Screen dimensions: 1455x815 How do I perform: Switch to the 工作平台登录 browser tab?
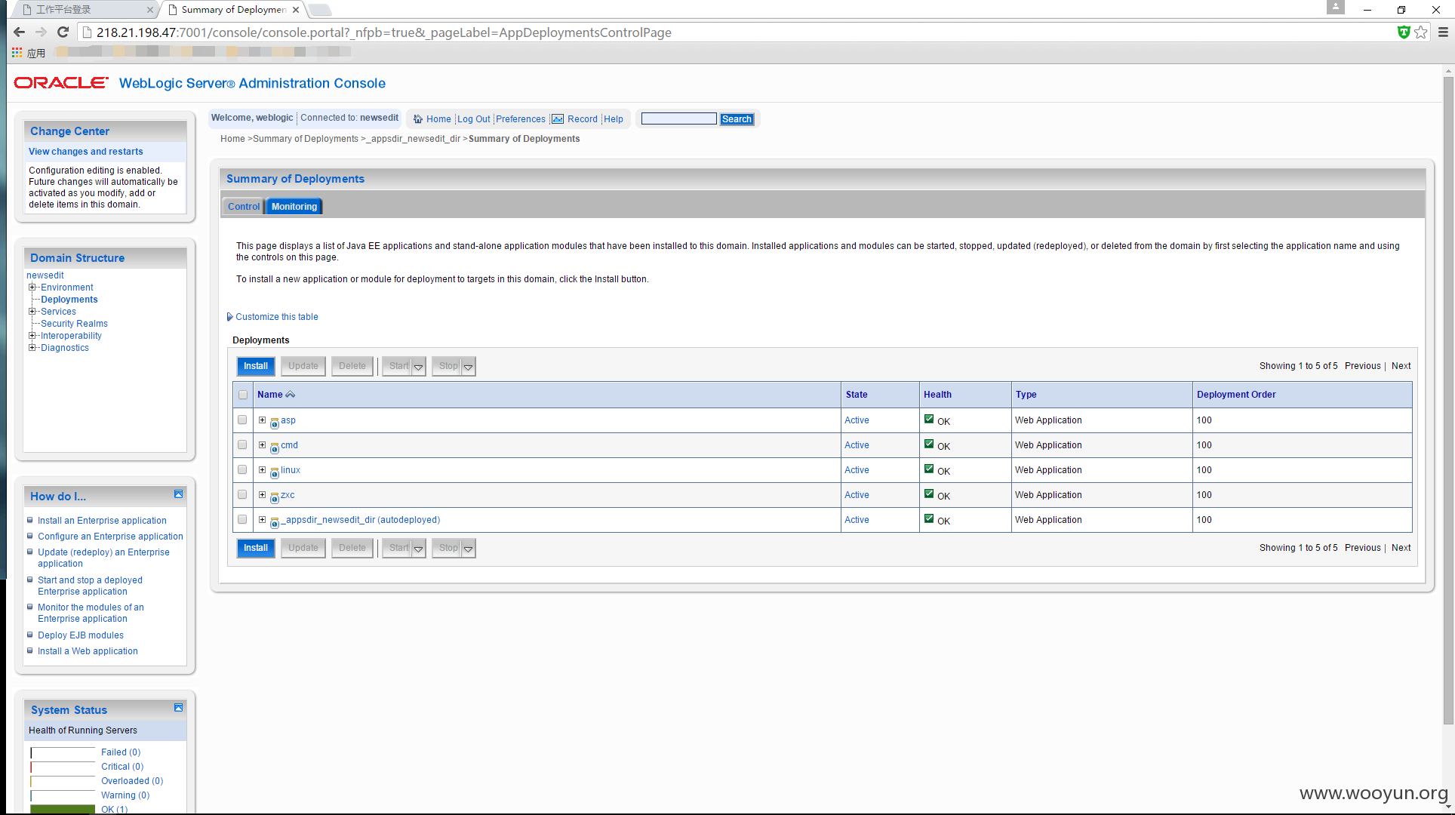[83, 10]
